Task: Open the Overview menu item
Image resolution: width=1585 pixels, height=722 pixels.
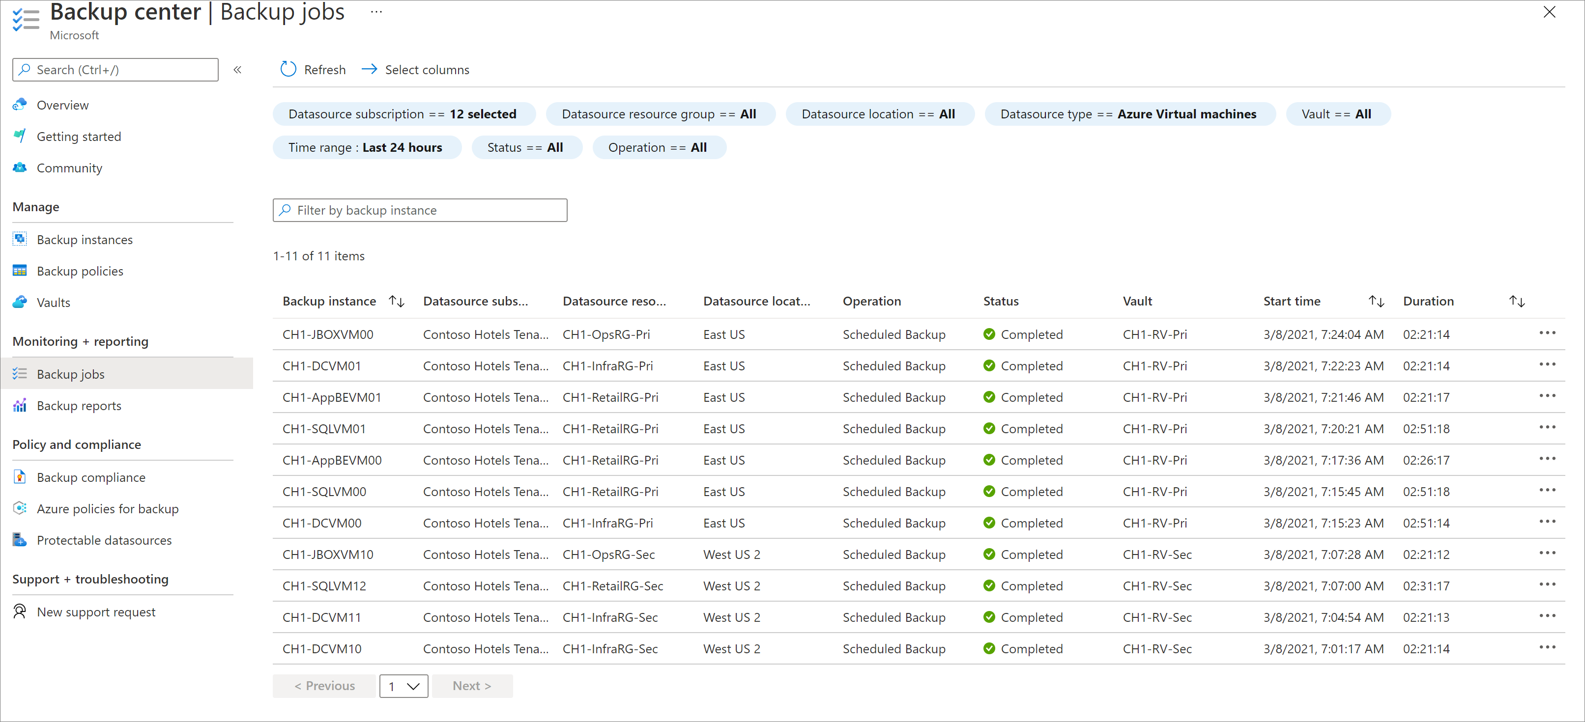Action: click(64, 104)
